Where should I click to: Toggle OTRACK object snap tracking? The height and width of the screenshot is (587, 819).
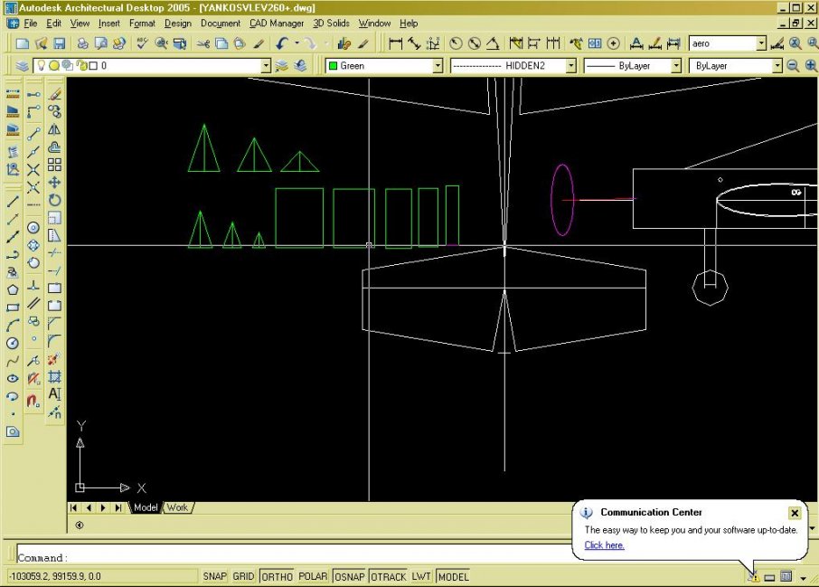[388, 576]
